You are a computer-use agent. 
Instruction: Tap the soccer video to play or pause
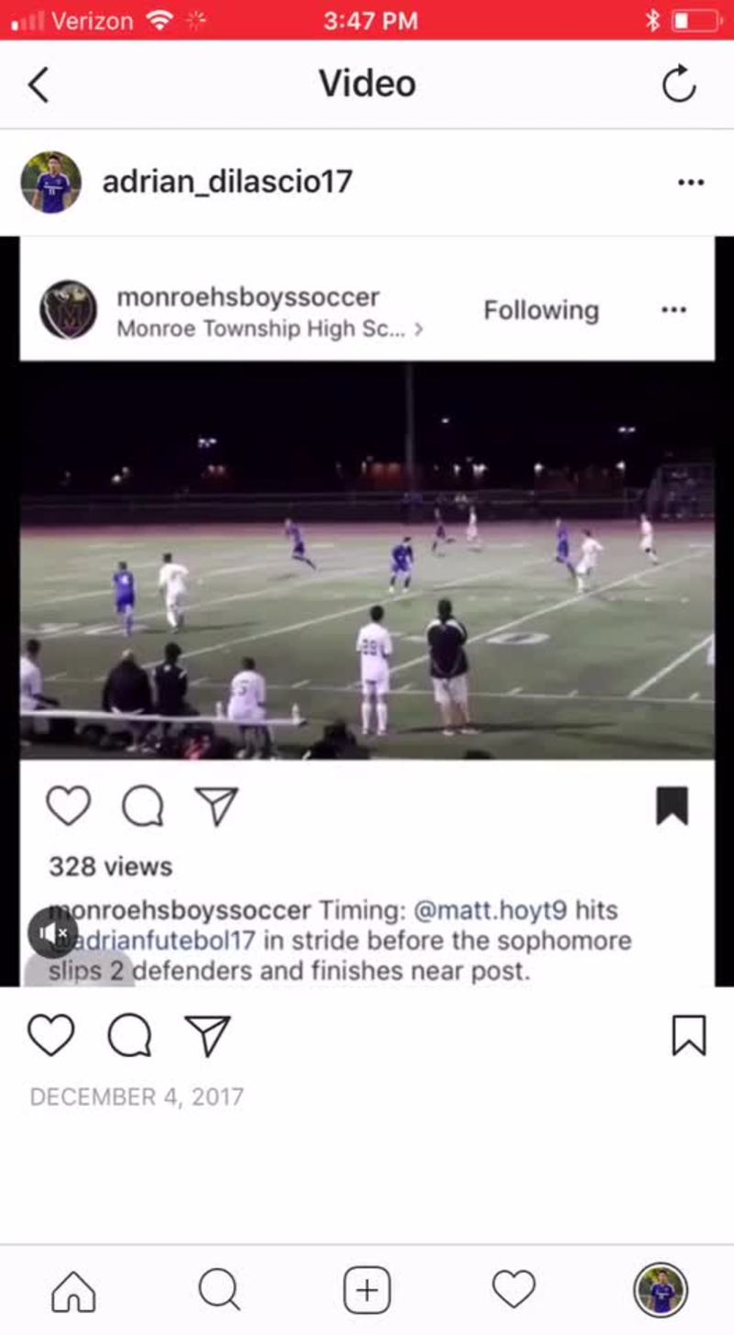pos(367,561)
